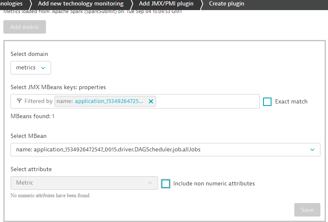
Task: Open Add new technology monitoring breadcrumb
Action: click(81, 4)
